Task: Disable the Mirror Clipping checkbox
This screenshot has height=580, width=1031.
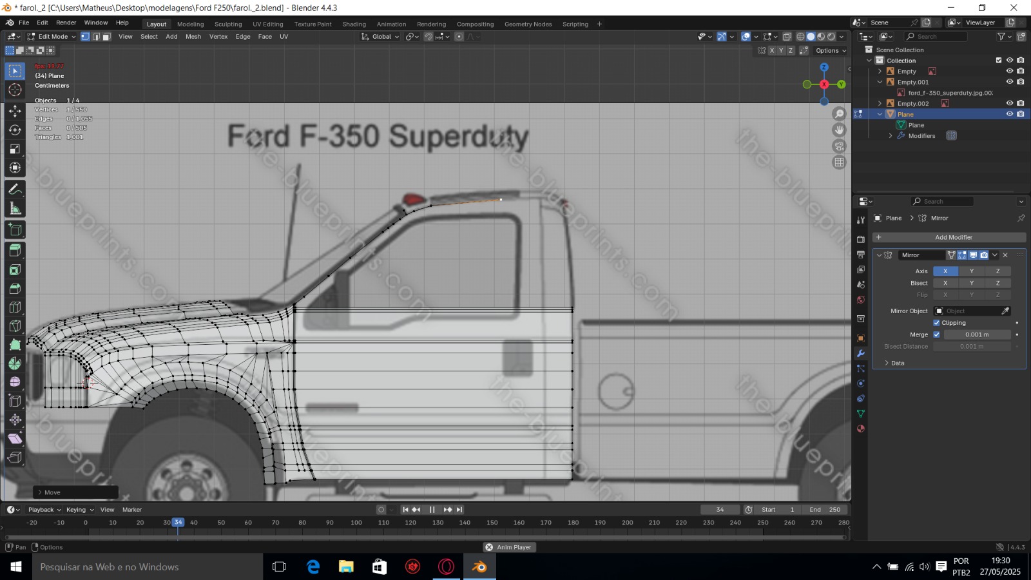Action: (936, 323)
